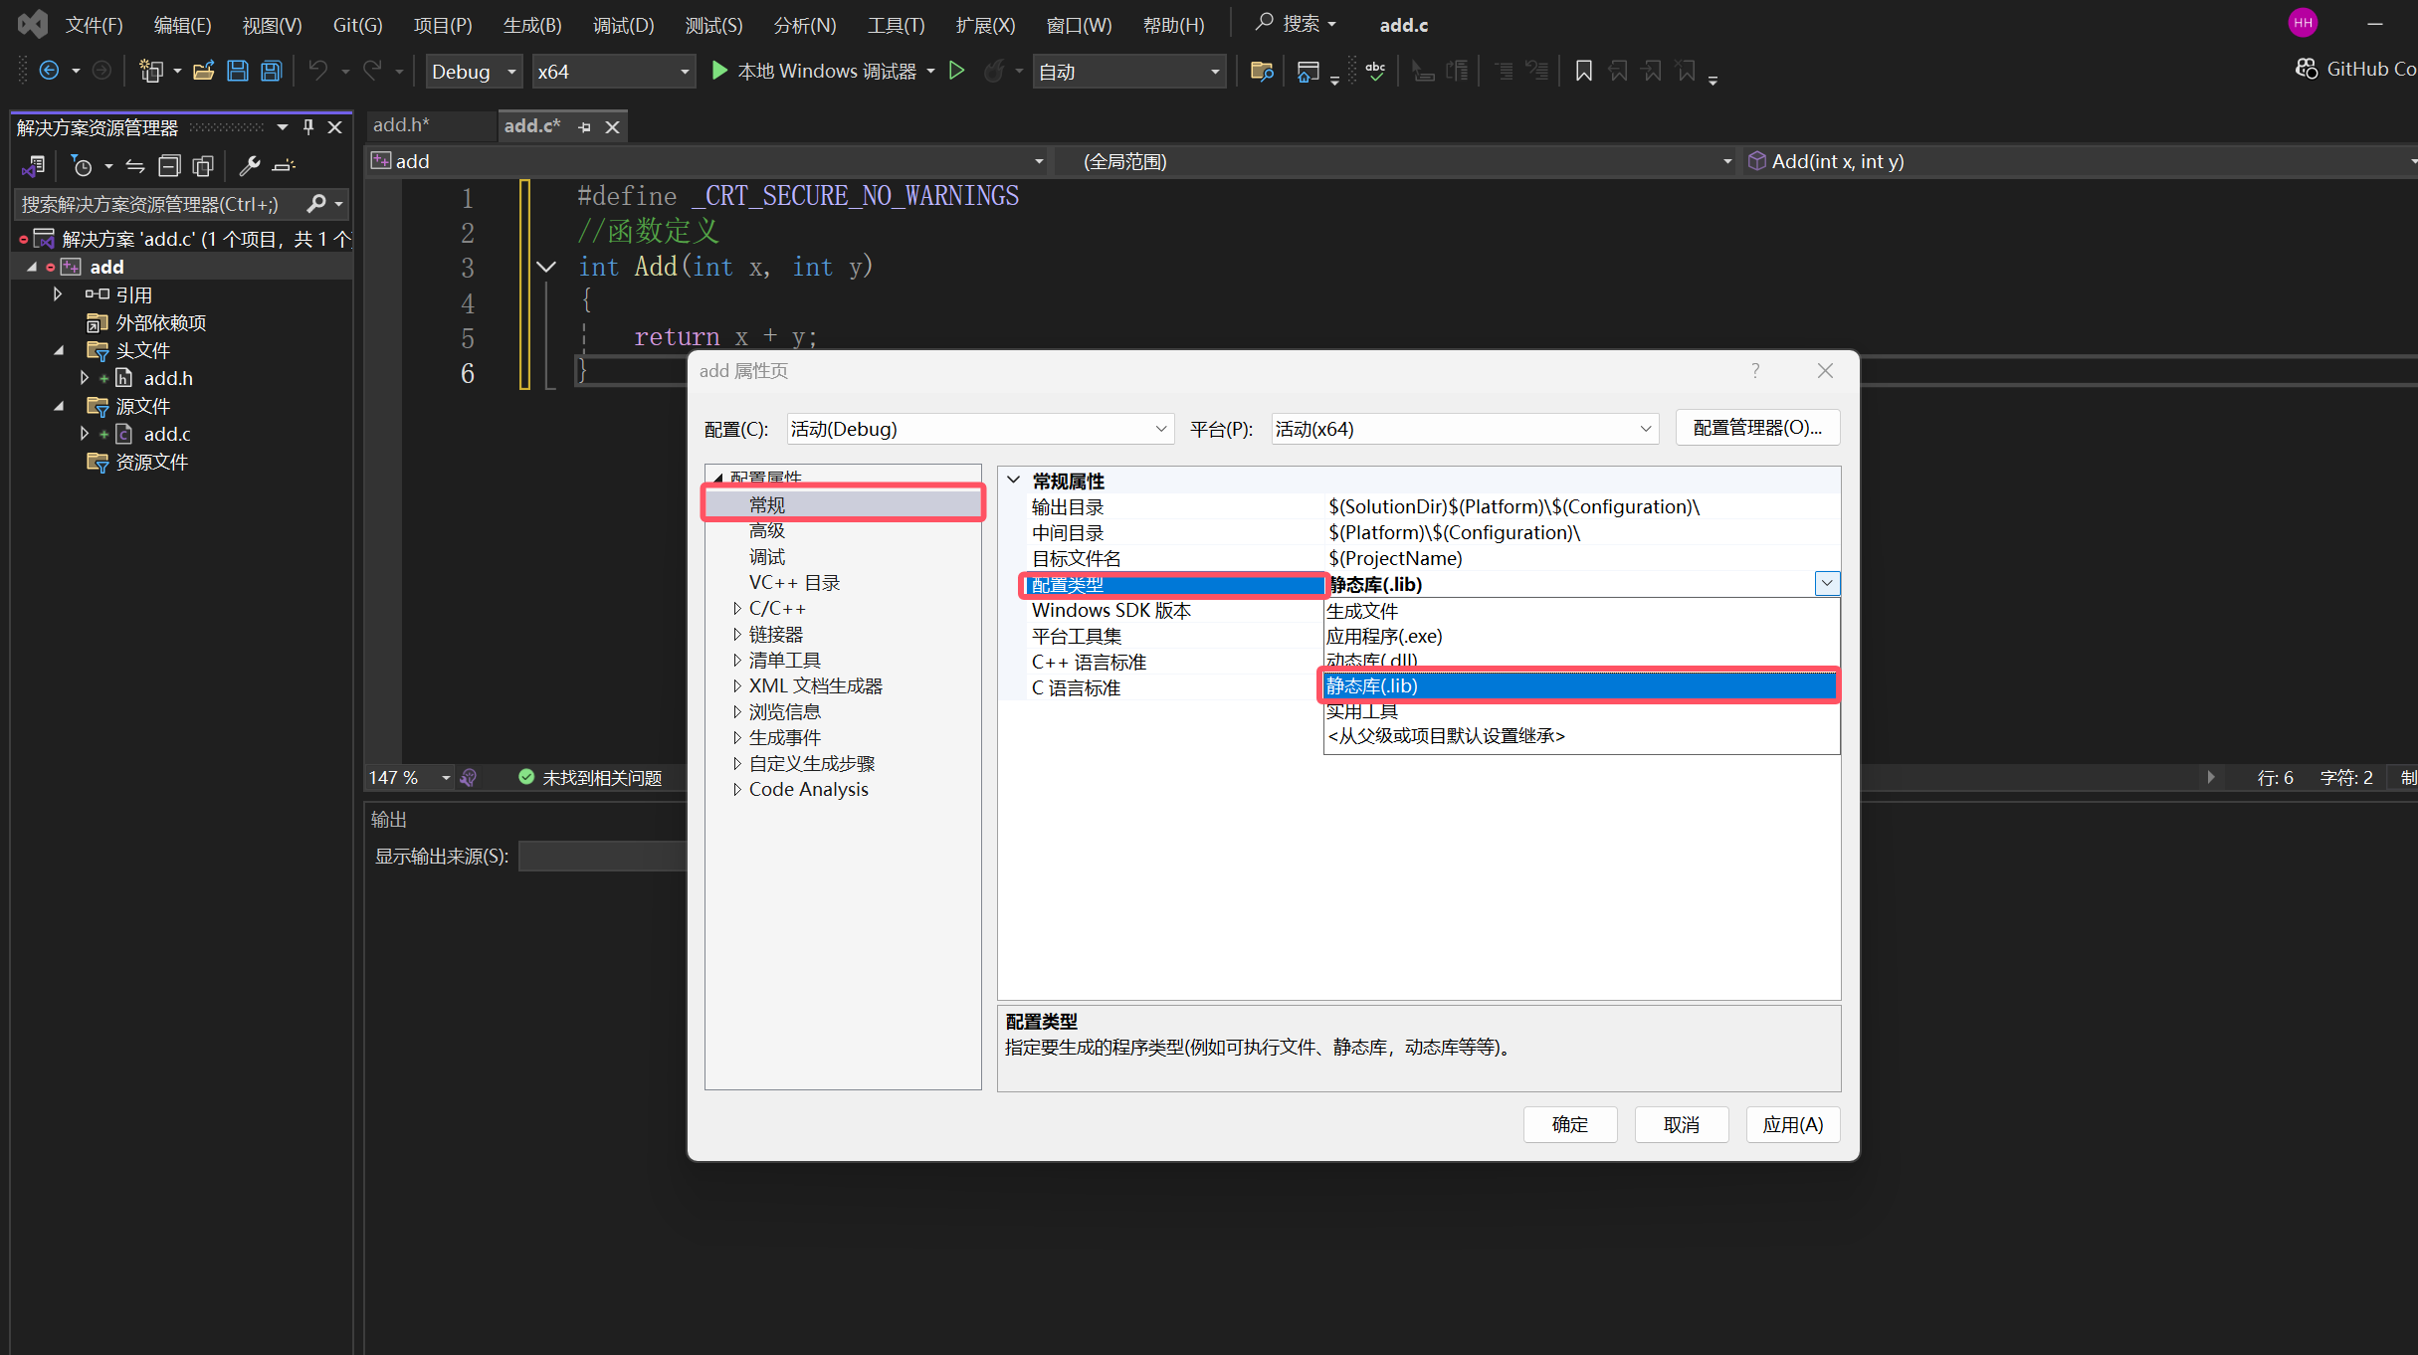The height and width of the screenshot is (1355, 2418).
Task: Open properties with the wrench icon
Action: [249, 166]
